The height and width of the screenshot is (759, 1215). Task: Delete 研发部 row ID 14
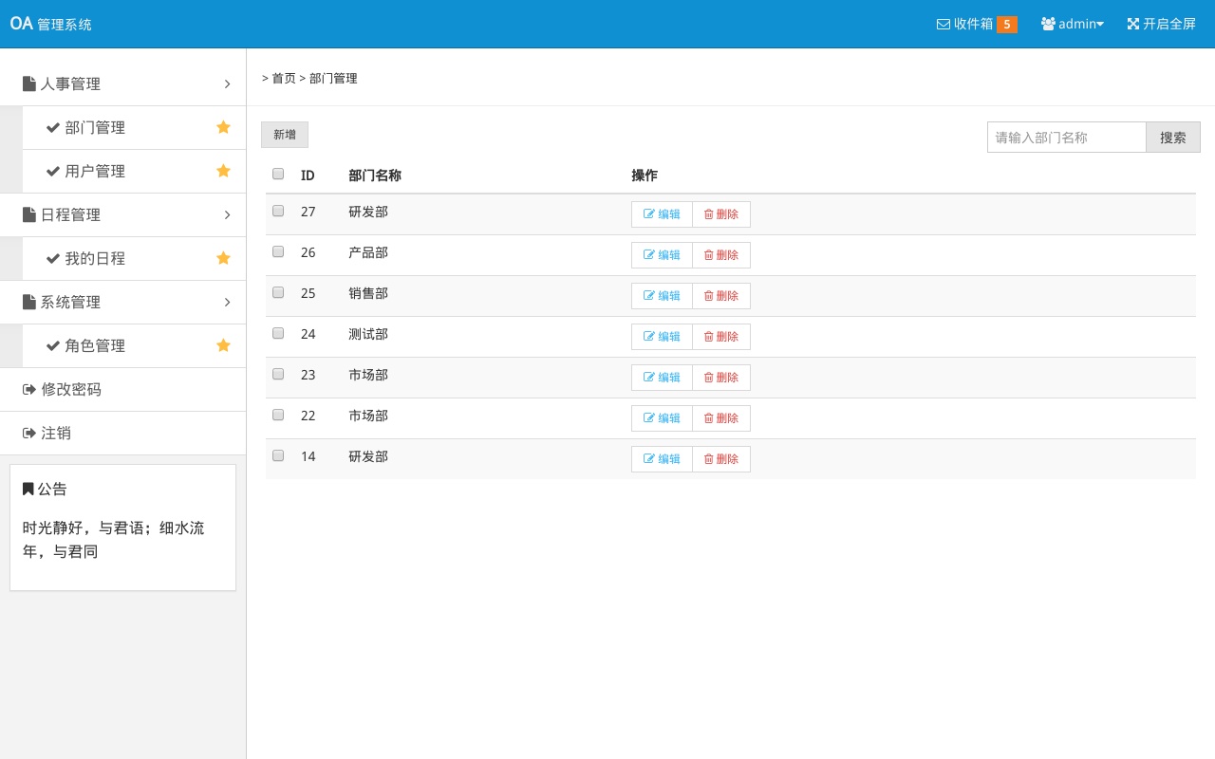point(721,459)
